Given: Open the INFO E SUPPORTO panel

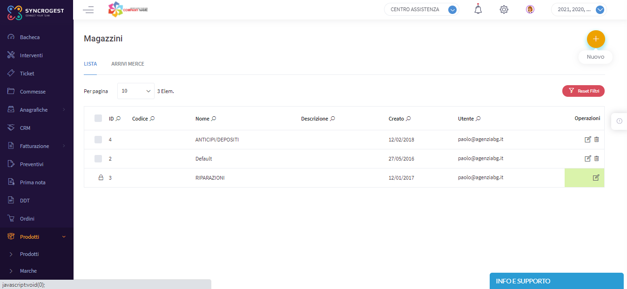Looking at the screenshot, I should point(556,281).
